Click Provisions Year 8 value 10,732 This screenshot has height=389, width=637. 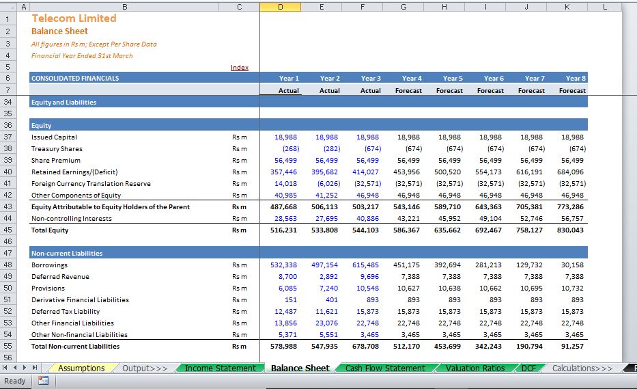click(572, 288)
